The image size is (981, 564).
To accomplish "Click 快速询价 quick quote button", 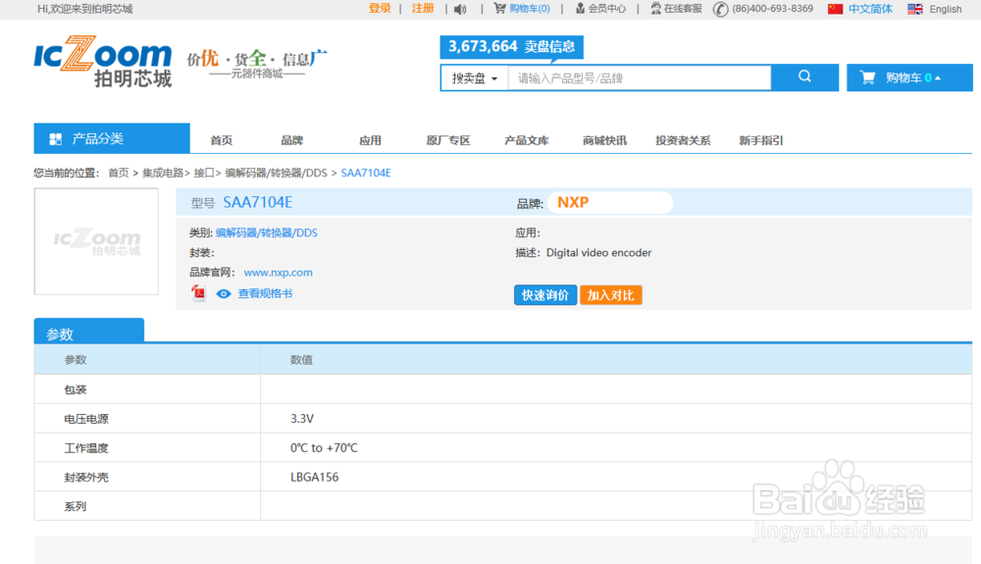I will (545, 295).
